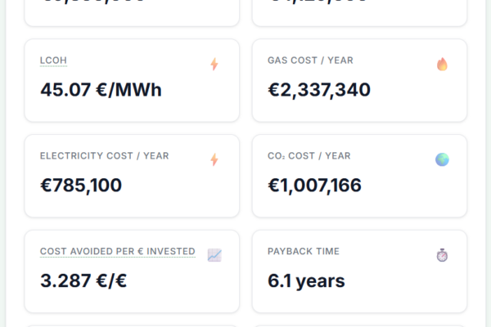Click the chart icon beside Cost Avoided
This screenshot has height=327, width=491.
coord(214,255)
